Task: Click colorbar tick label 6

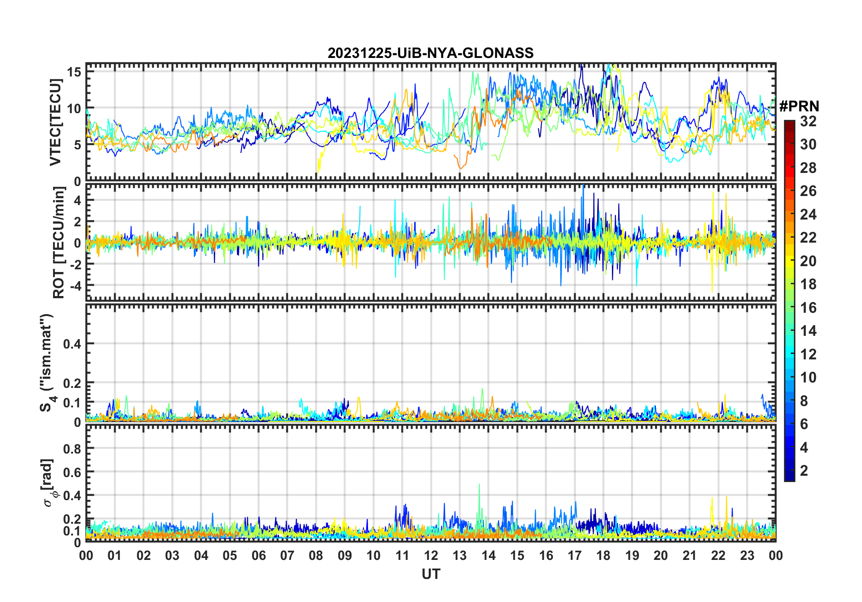Action: click(x=804, y=424)
